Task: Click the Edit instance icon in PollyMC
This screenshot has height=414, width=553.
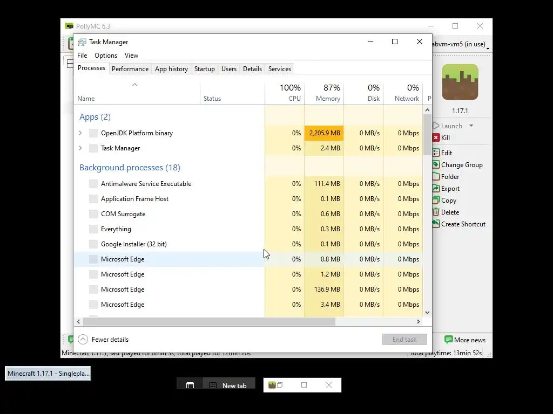Action: (x=436, y=153)
